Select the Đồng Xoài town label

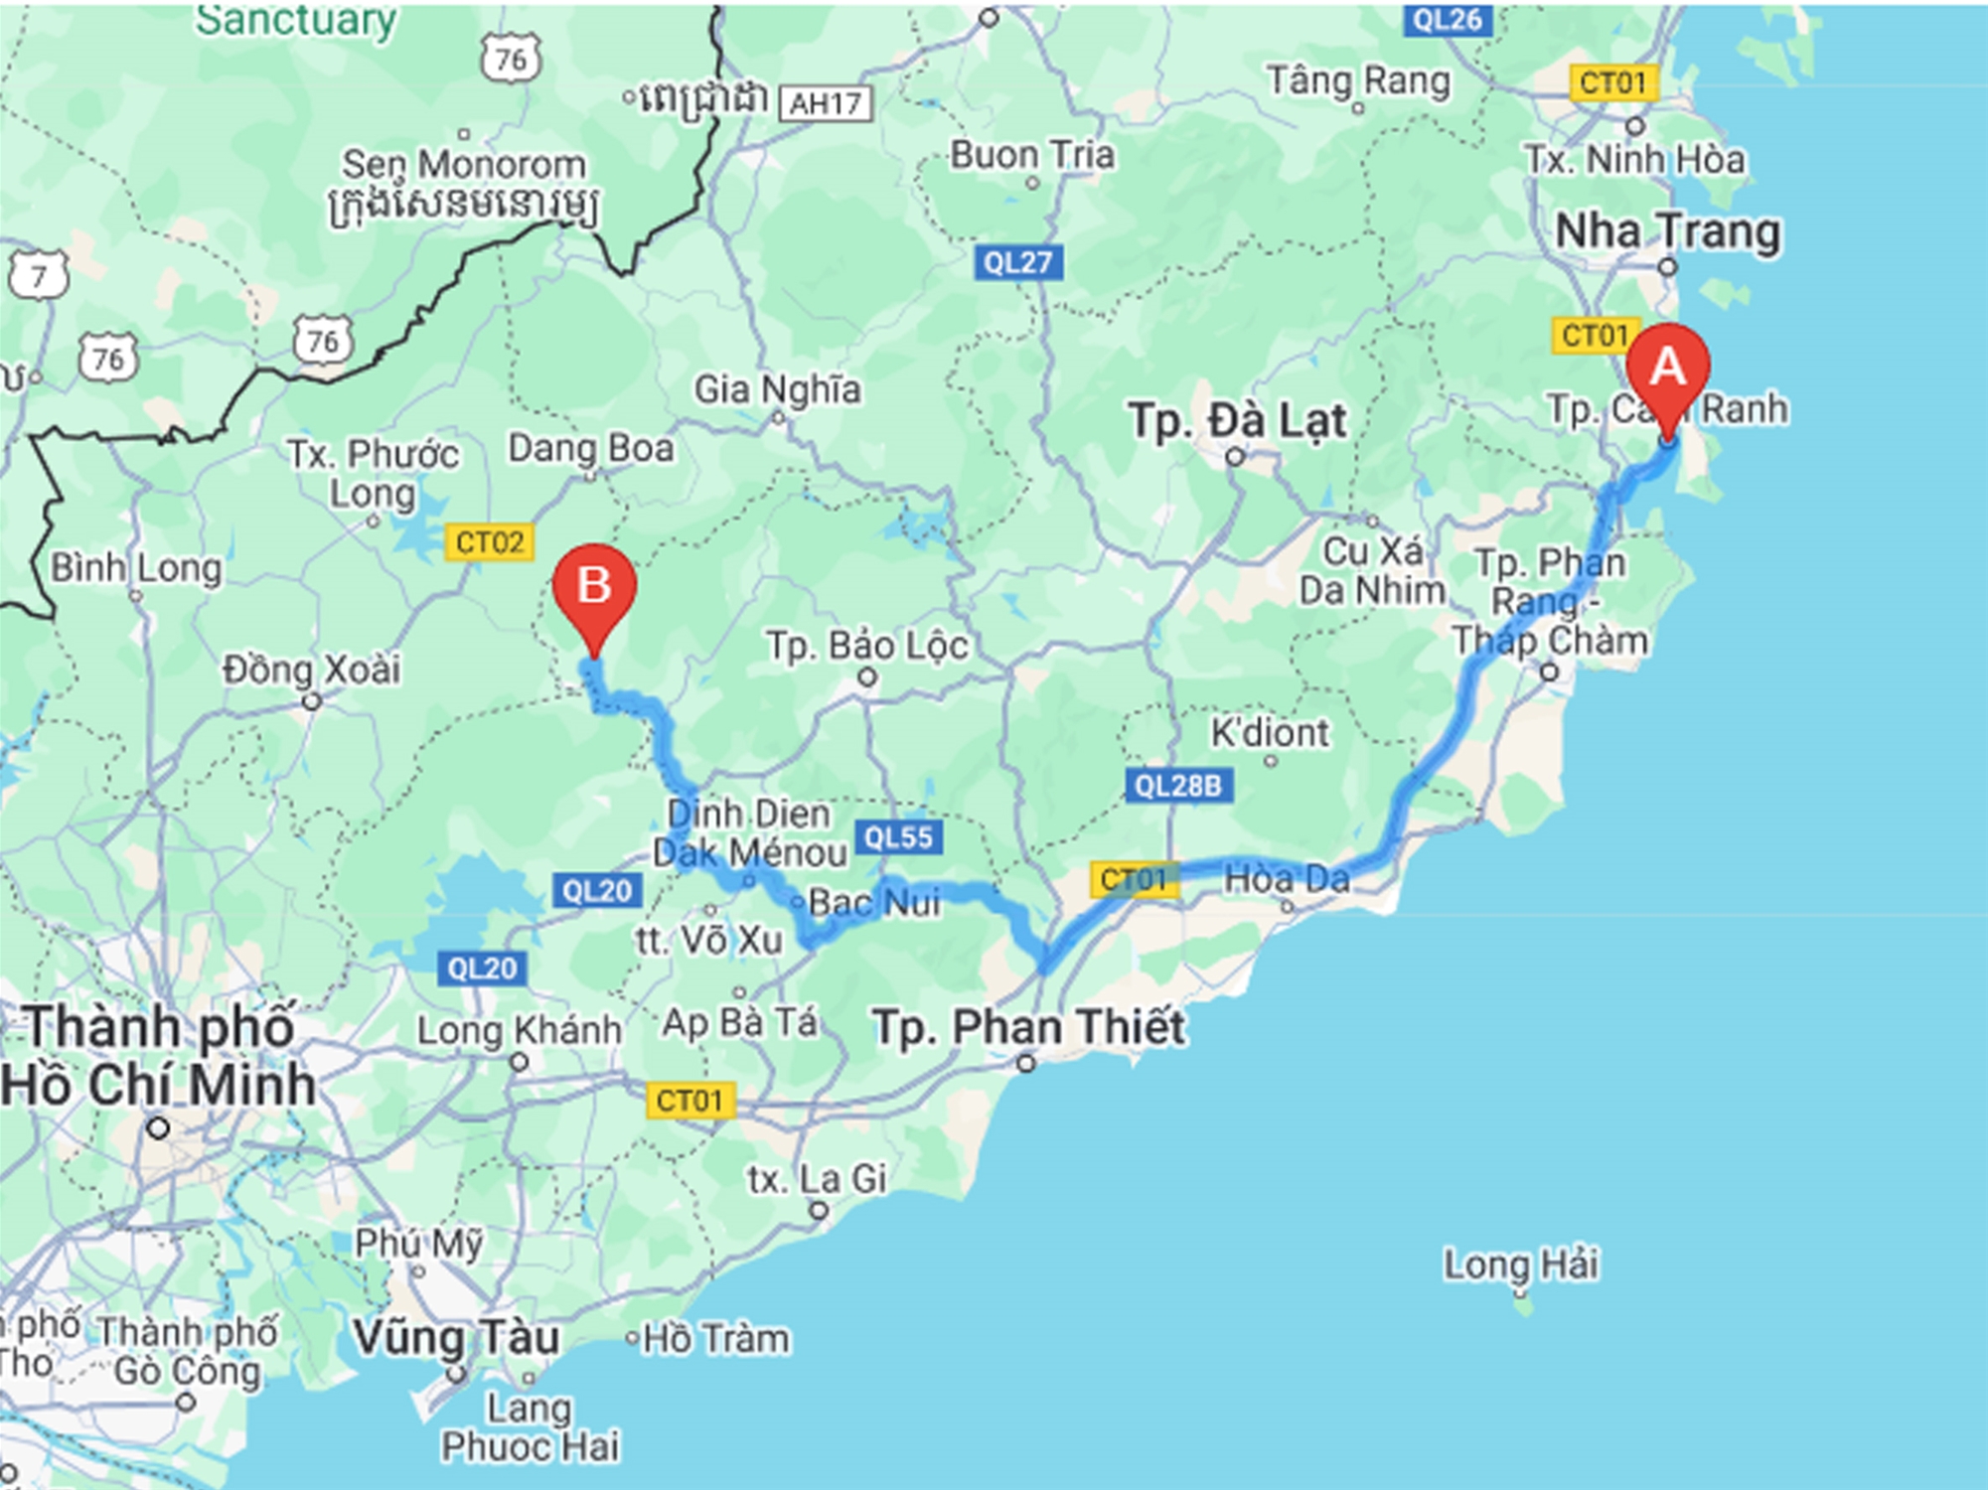coord(311,669)
